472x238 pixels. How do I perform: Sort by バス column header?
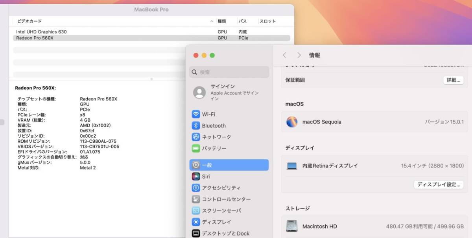[x=243, y=21]
